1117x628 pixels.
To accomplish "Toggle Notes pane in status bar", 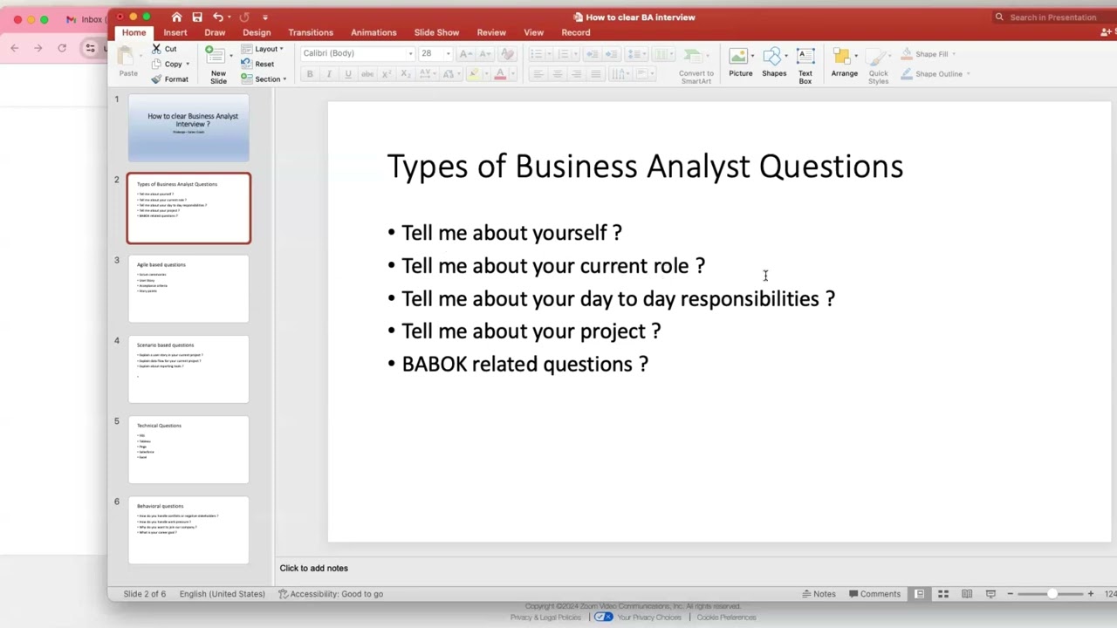I will pos(819,594).
